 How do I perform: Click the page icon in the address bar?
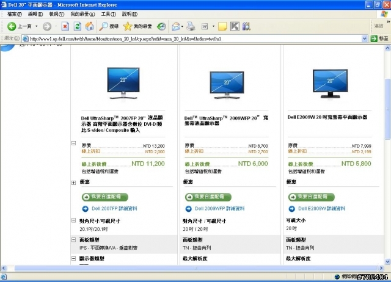click(x=25, y=38)
